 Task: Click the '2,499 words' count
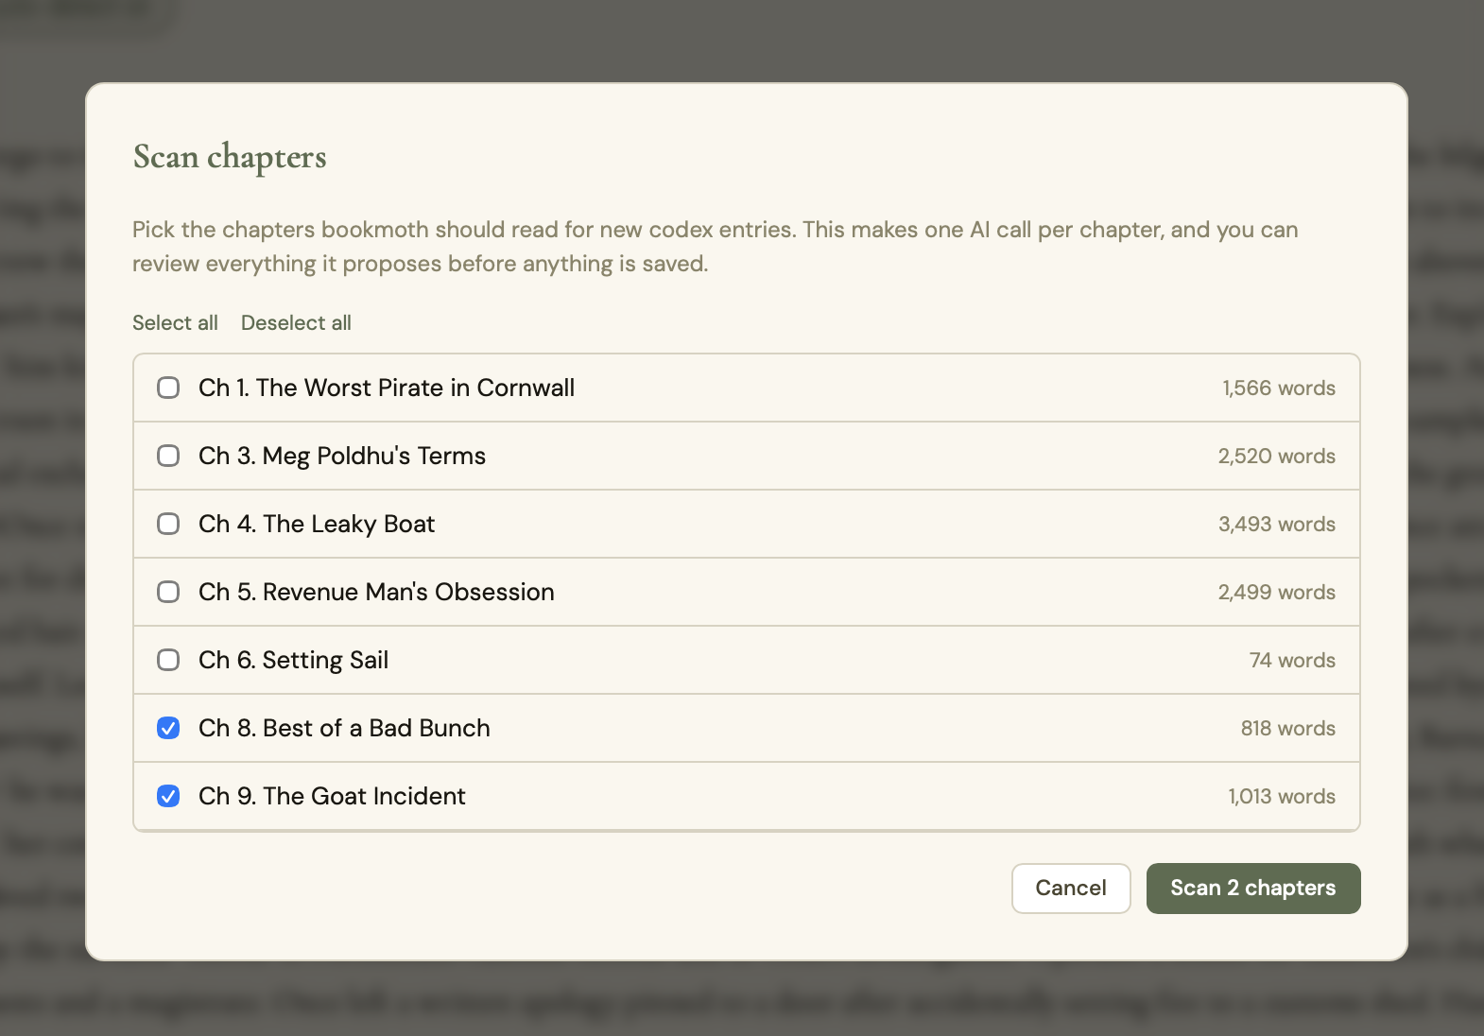[1277, 592]
